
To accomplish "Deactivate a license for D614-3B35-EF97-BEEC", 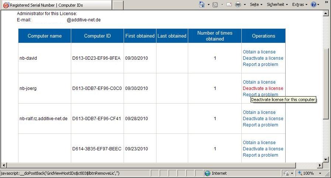I will 263,149.
